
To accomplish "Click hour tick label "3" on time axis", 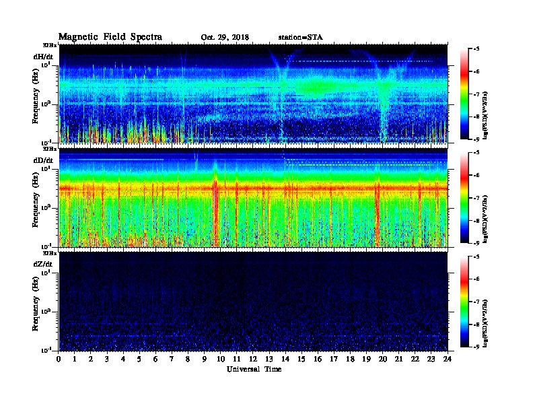I will point(107,359).
